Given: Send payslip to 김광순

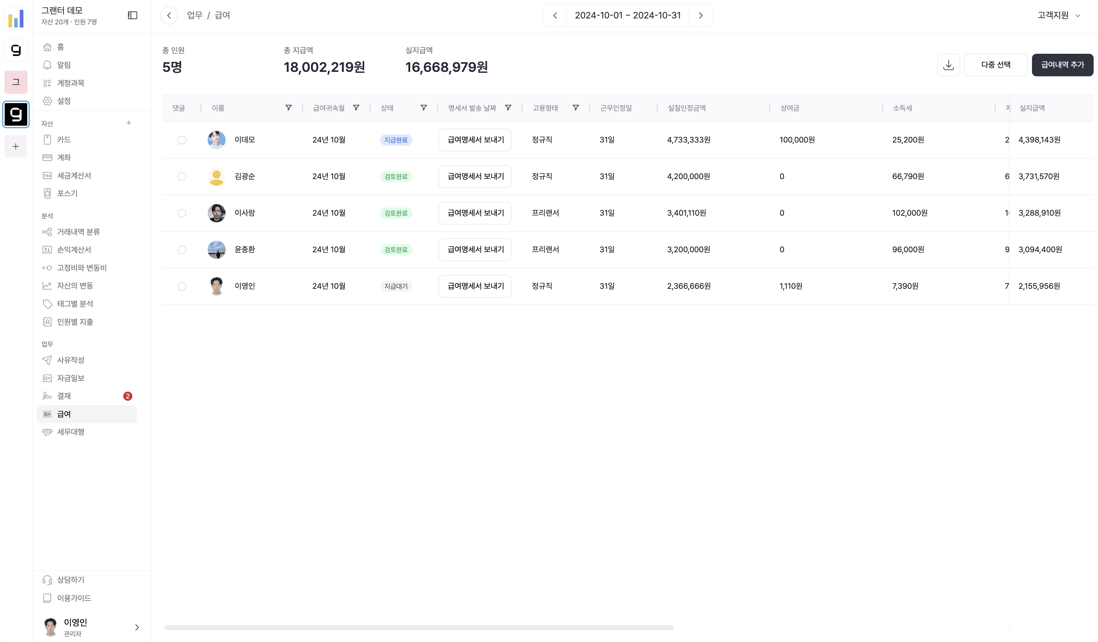Looking at the screenshot, I should 475,177.
